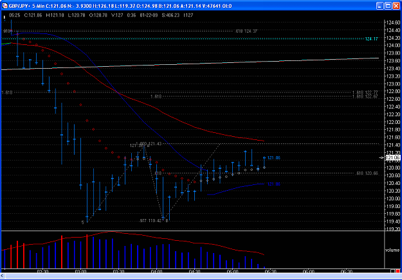Screen dimensions: 402x280
Task: Click the close value C:121.06 in the info row
Action: [x=33, y=15]
